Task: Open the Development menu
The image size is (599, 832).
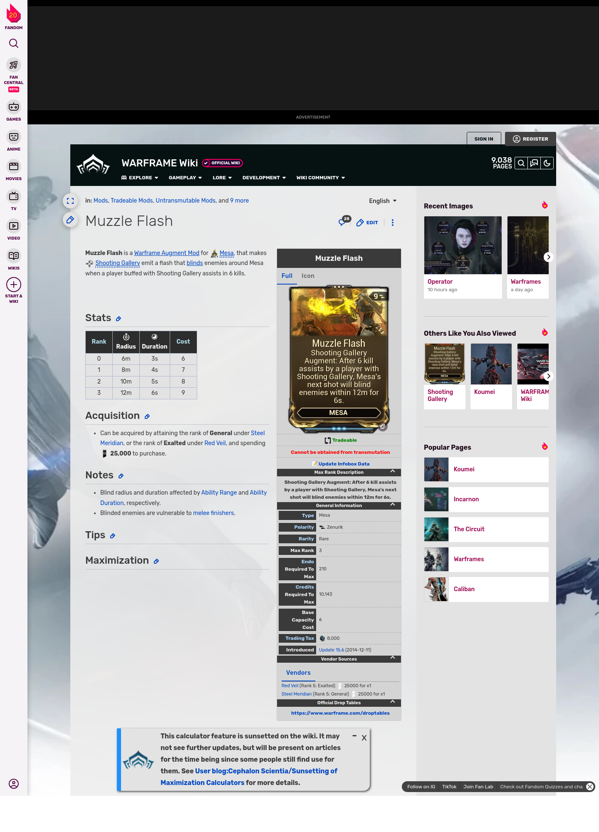Action: pyautogui.click(x=264, y=178)
